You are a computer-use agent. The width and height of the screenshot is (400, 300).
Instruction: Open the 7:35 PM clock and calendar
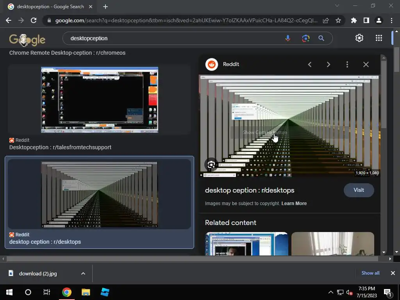click(366, 292)
